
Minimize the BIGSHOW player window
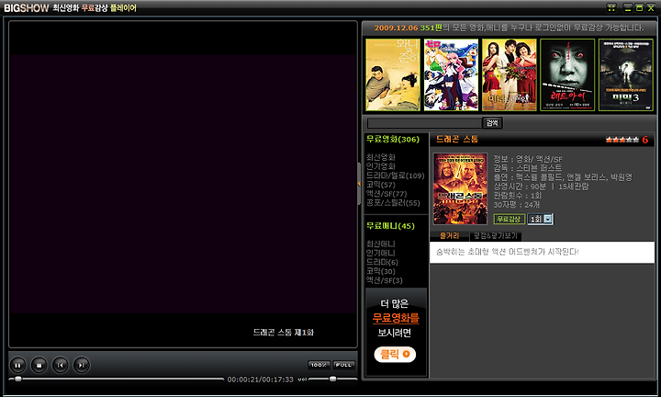[x=628, y=7]
